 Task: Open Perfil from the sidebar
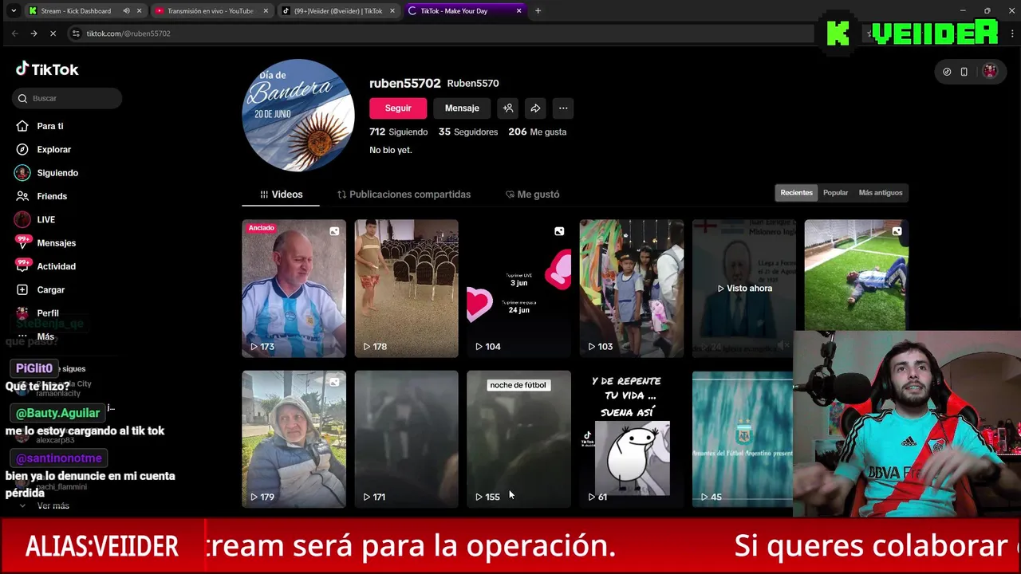click(37, 313)
